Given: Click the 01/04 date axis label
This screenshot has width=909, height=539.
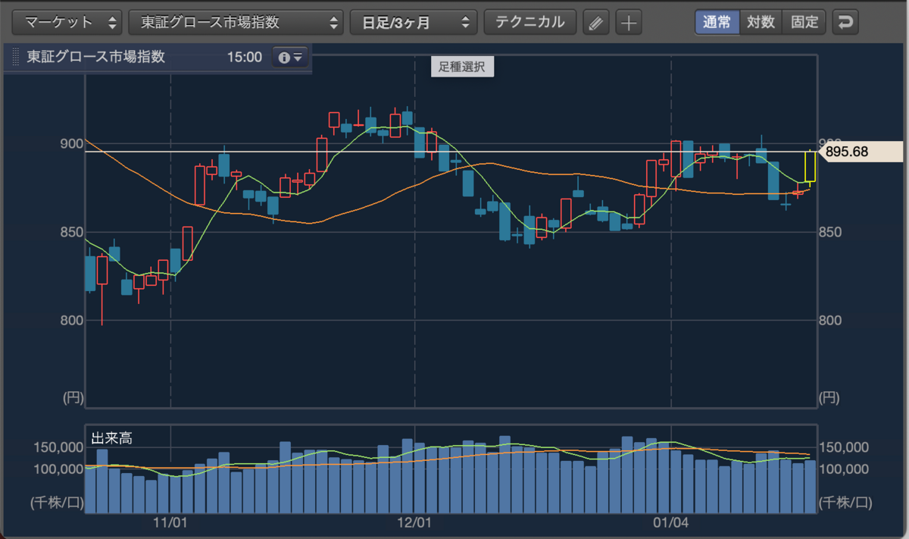Looking at the screenshot, I should [670, 522].
